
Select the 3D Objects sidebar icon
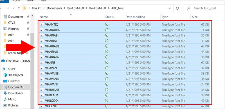(5, 75)
